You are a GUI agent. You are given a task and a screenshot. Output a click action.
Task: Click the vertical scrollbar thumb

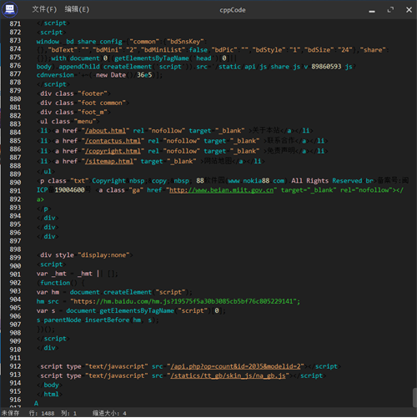click(x=414, y=398)
